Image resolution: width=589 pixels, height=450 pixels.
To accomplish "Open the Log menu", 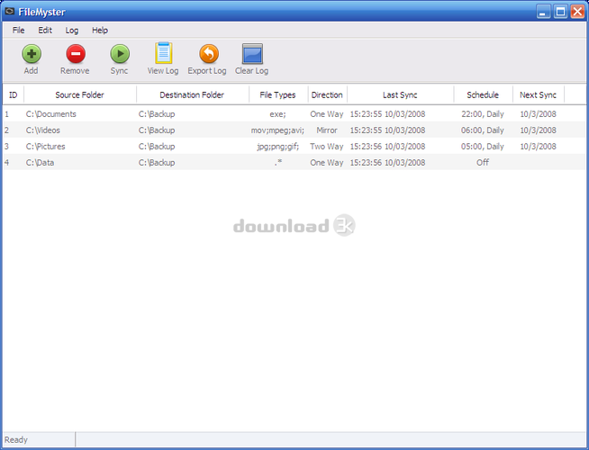I will point(72,31).
